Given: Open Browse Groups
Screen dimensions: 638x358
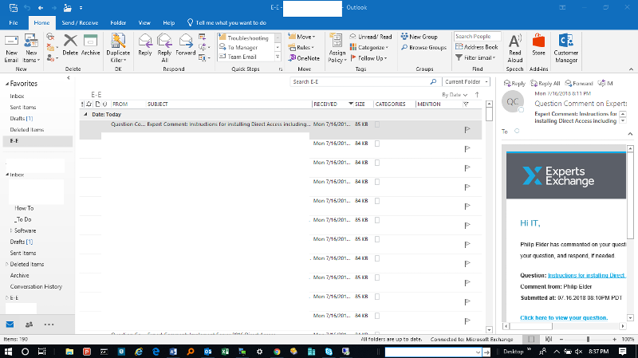Looking at the screenshot, I should 423,47.
